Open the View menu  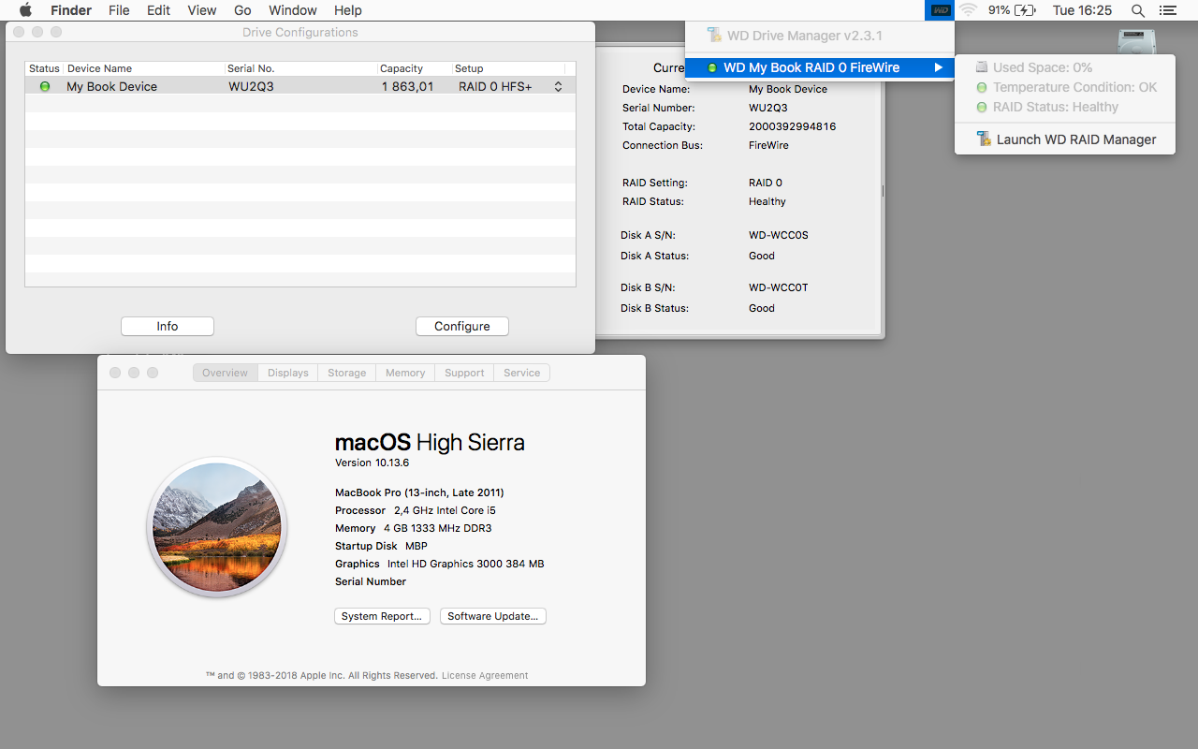click(202, 10)
